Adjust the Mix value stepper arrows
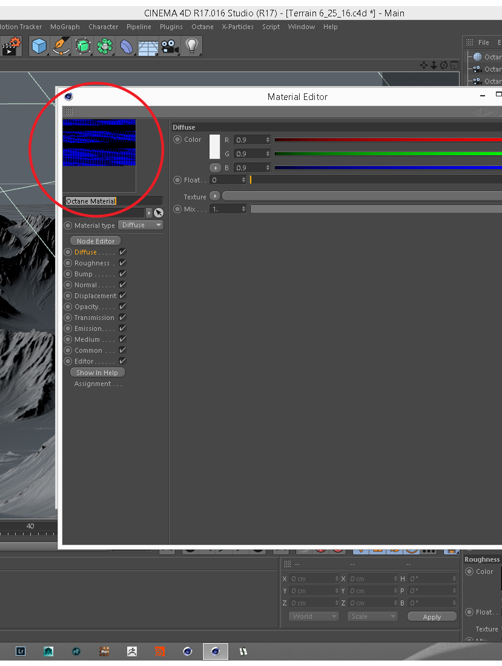 pos(243,209)
